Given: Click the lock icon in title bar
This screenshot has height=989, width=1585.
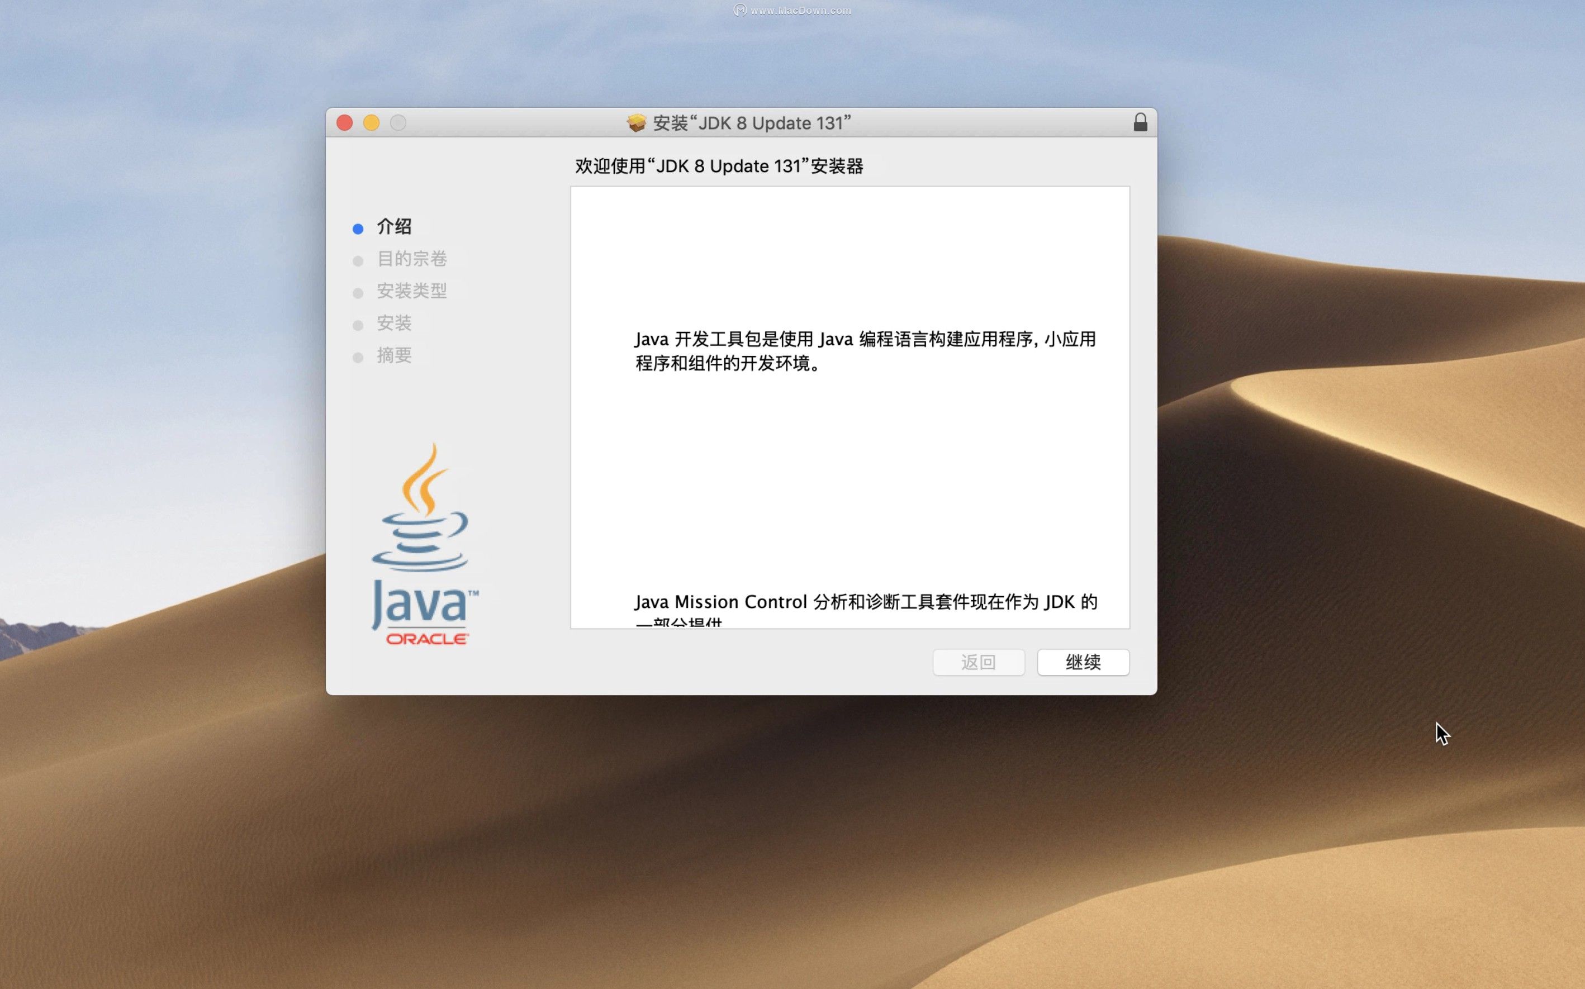Looking at the screenshot, I should point(1140,122).
